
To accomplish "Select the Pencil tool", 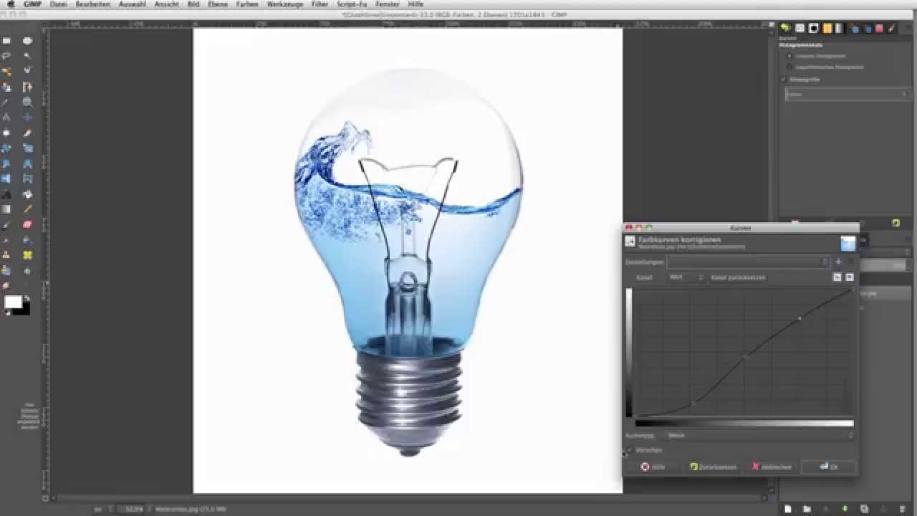I will [27, 209].
